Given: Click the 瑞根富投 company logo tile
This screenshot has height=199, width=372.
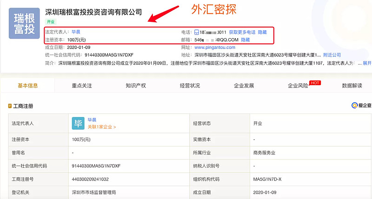Looking at the screenshot, I should pyautogui.click(x=24, y=23).
